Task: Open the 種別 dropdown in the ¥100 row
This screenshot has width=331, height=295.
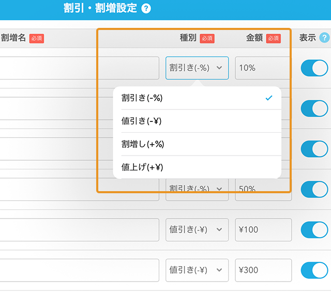Action: 197,229
